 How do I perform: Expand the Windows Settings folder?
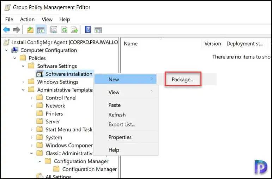click(23, 82)
